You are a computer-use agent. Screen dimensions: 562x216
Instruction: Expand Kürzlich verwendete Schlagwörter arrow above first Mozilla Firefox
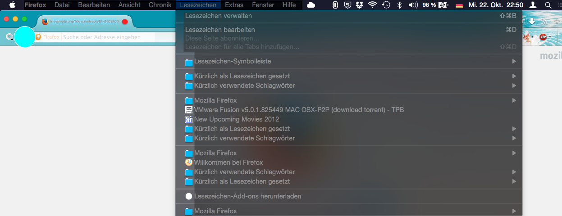coord(514,85)
